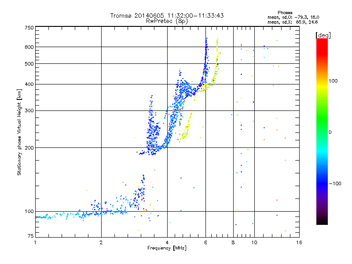Click the yellow trace segment between 4 and 6 MHz
This screenshot has width=352, height=264.
pos(187,127)
